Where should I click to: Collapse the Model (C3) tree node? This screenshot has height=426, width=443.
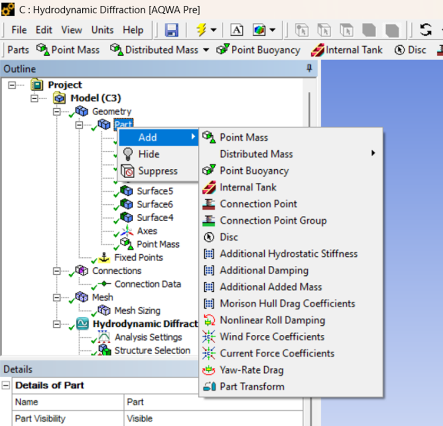34,98
